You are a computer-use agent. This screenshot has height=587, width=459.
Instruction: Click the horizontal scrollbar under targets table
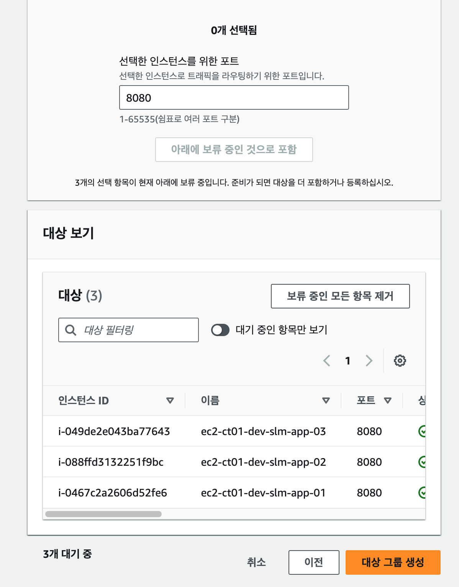pos(103,514)
